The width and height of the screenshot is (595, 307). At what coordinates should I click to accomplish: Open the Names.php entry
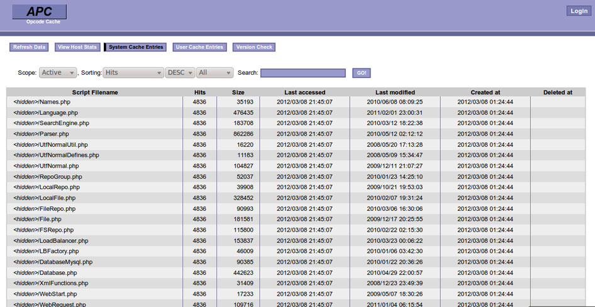point(42,102)
